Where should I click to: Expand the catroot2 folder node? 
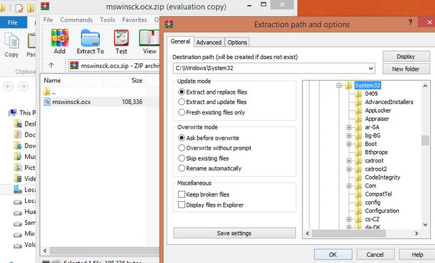349,169
